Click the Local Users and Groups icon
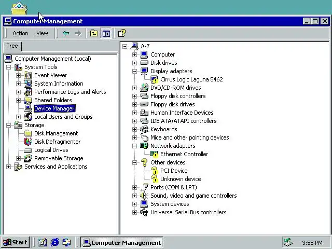332x249 pixels. [28, 117]
